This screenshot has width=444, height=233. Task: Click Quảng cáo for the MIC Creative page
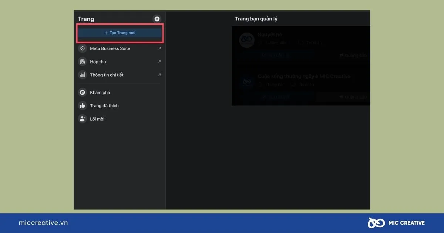point(353,97)
